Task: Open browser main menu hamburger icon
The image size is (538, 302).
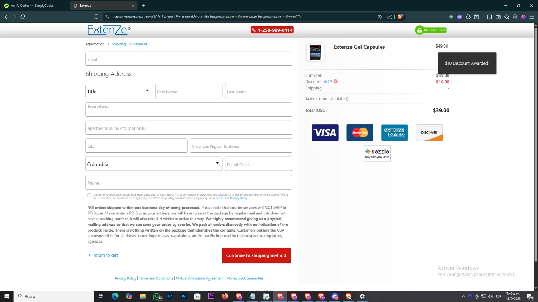Action: point(532,17)
